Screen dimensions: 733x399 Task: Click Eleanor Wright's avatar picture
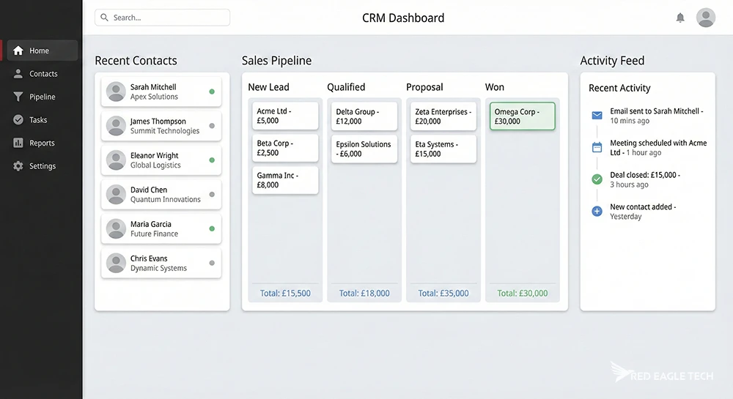click(116, 160)
